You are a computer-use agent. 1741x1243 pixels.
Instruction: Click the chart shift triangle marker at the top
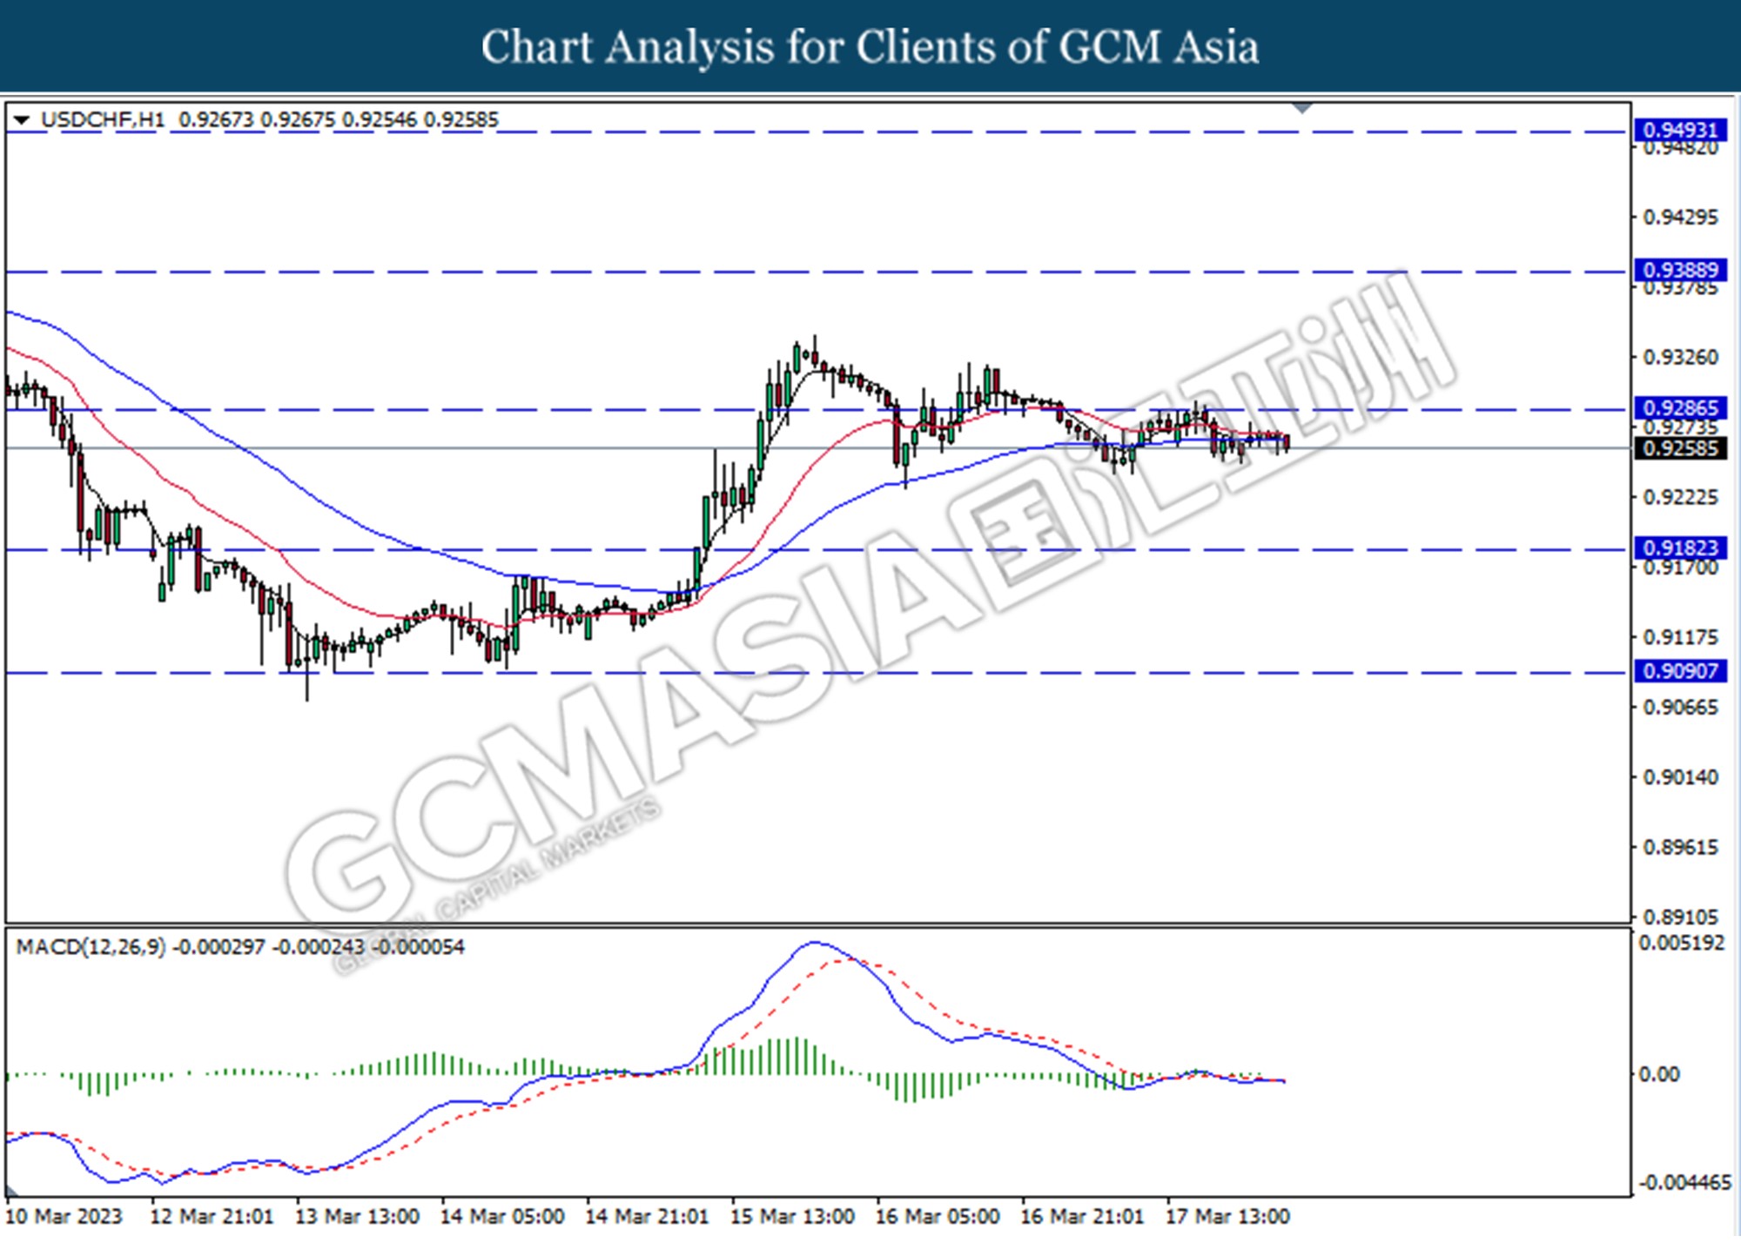(x=1302, y=108)
